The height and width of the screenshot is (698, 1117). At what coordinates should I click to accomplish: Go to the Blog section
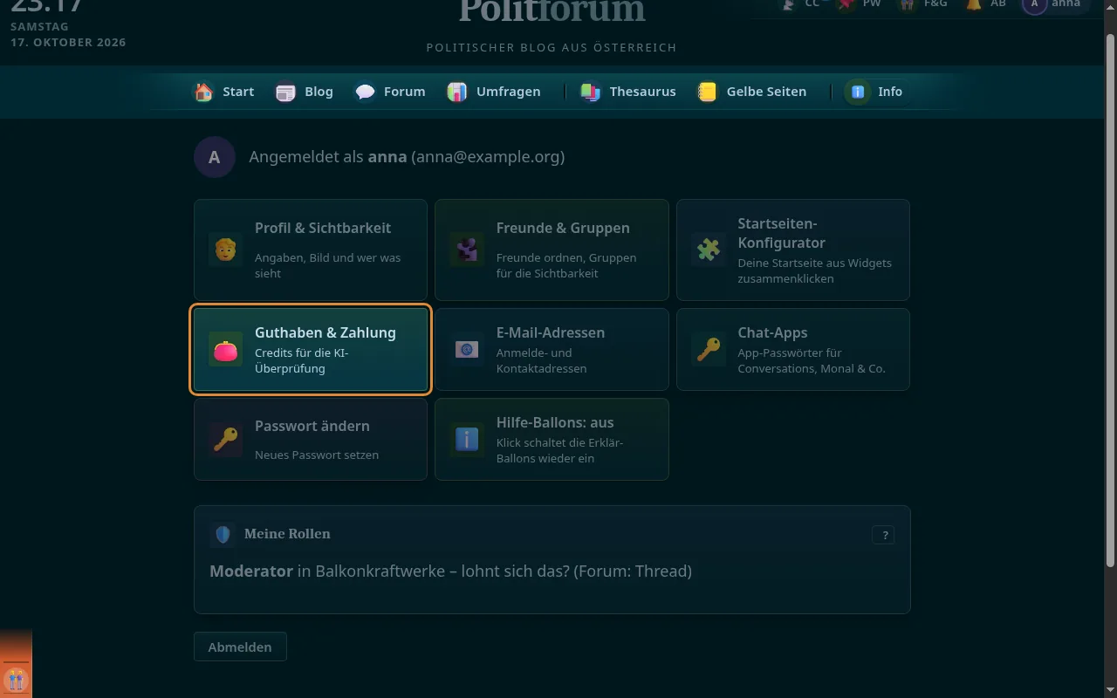(x=305, y=92)
